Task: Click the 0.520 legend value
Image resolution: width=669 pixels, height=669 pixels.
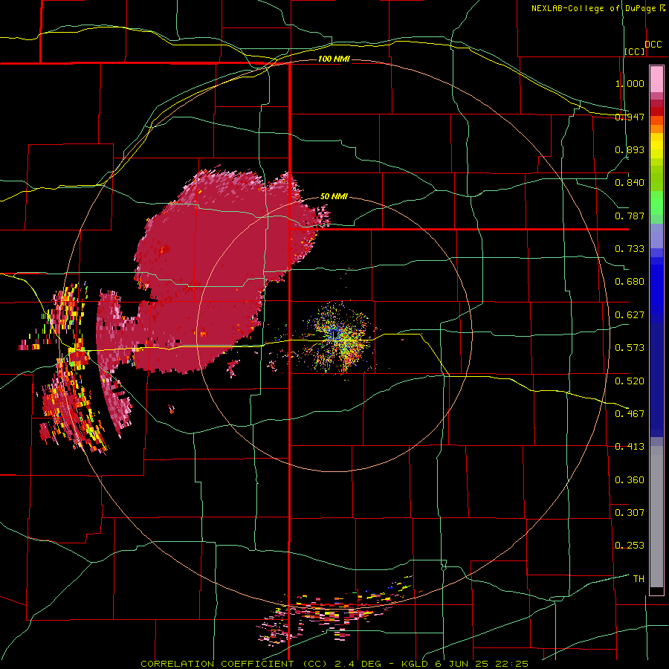Action: (630, 381)
